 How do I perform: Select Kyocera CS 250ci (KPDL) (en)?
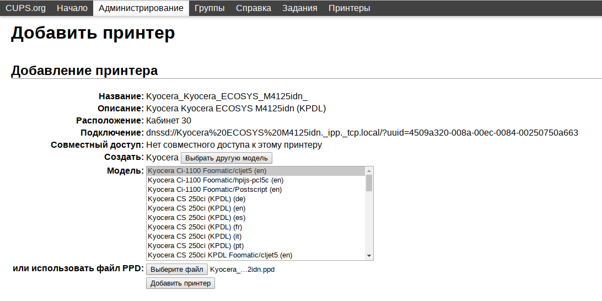click(256, 208)
